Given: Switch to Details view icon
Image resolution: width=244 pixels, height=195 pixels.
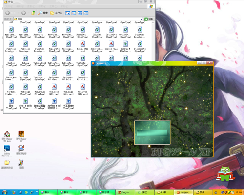Looking at the screenshot, I should [x=86, y=13].
